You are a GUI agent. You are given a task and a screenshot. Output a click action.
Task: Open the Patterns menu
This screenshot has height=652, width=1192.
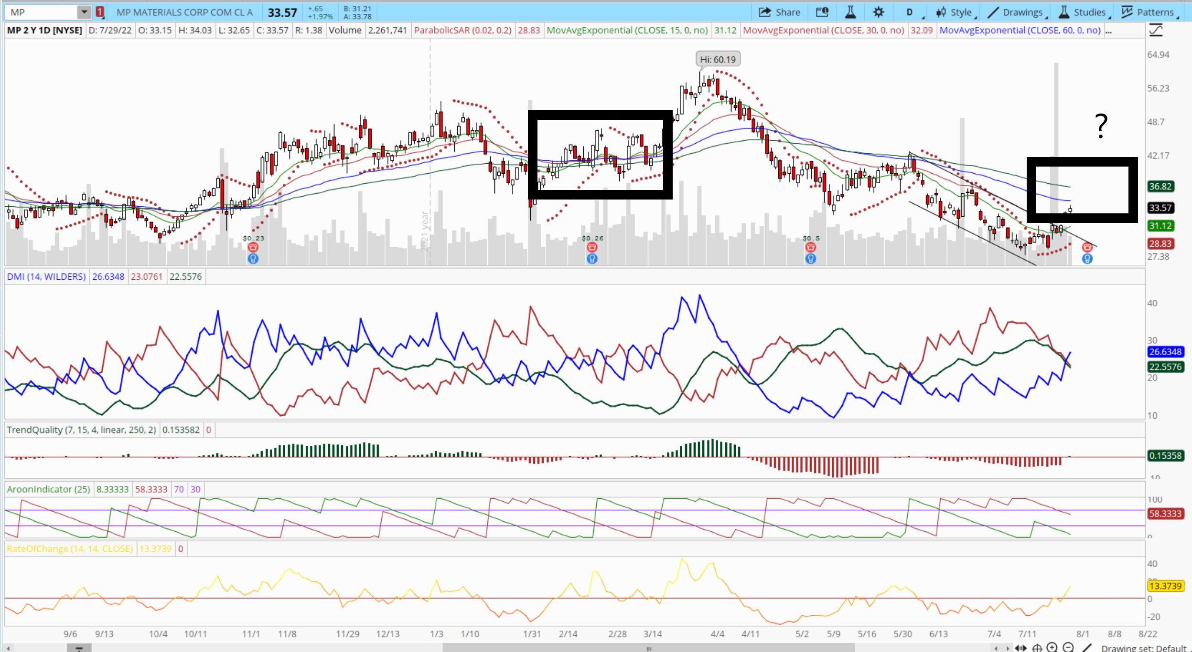[x=1149, y=12]
